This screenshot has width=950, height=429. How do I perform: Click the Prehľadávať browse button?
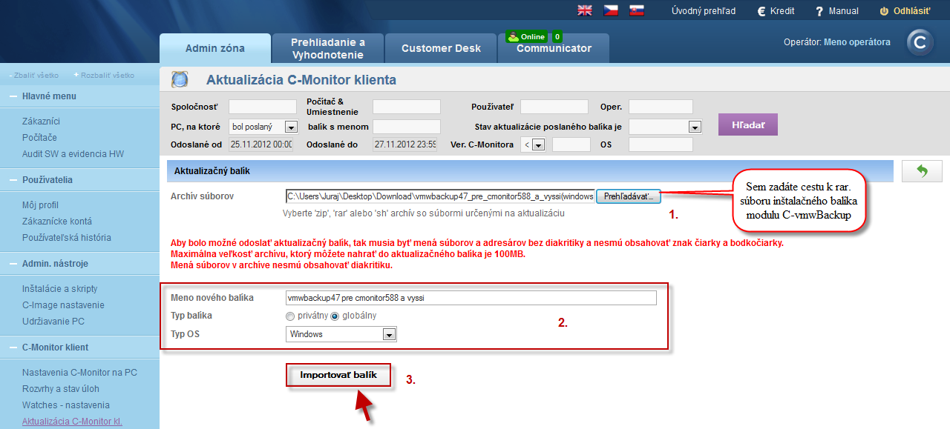coord(628,196)
